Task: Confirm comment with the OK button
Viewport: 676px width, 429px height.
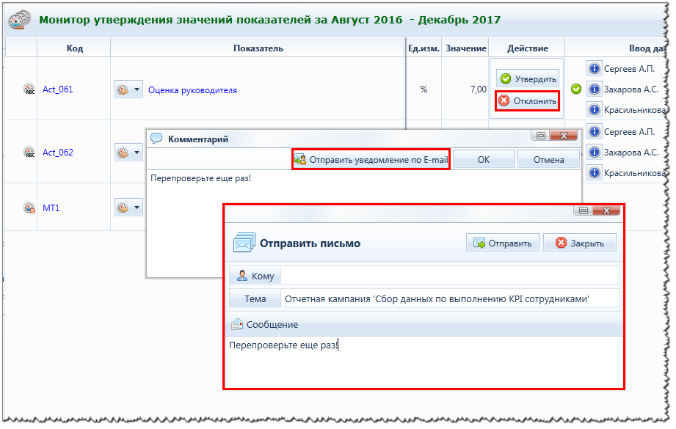Action: [484, 160]
